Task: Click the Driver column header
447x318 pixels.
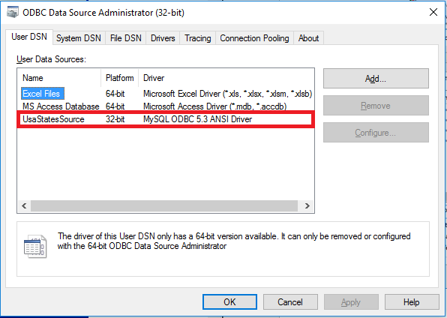Action: (x=154, y=78)
